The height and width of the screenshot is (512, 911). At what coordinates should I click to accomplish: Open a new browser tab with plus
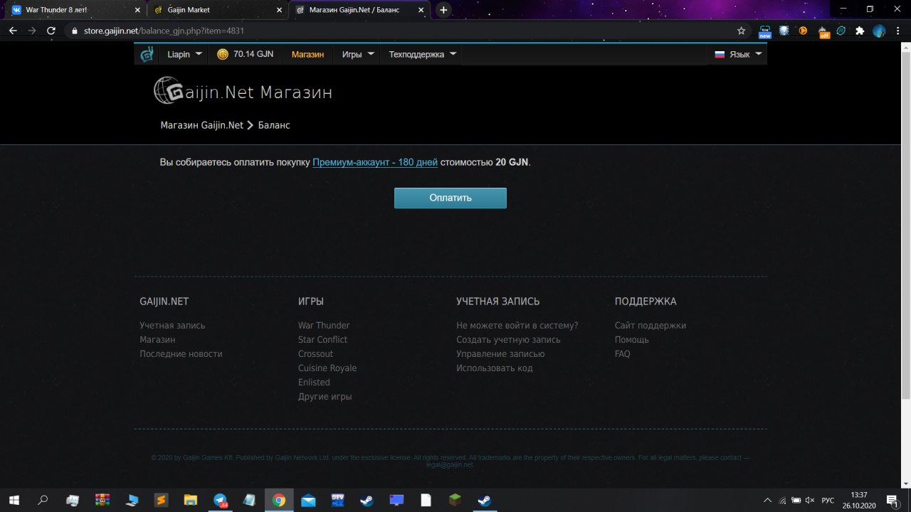point(443,10)
